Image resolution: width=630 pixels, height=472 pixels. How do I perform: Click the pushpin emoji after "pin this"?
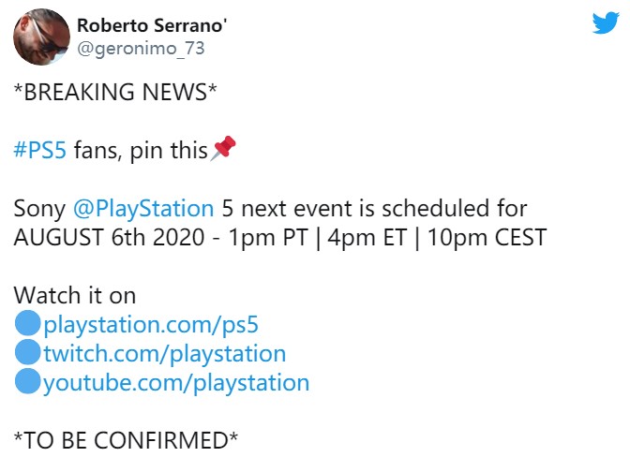tap(223, 149)
